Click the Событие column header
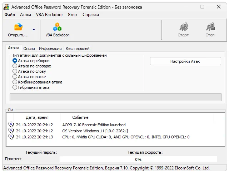Screen dimensions: 229x173 [137, 117]
